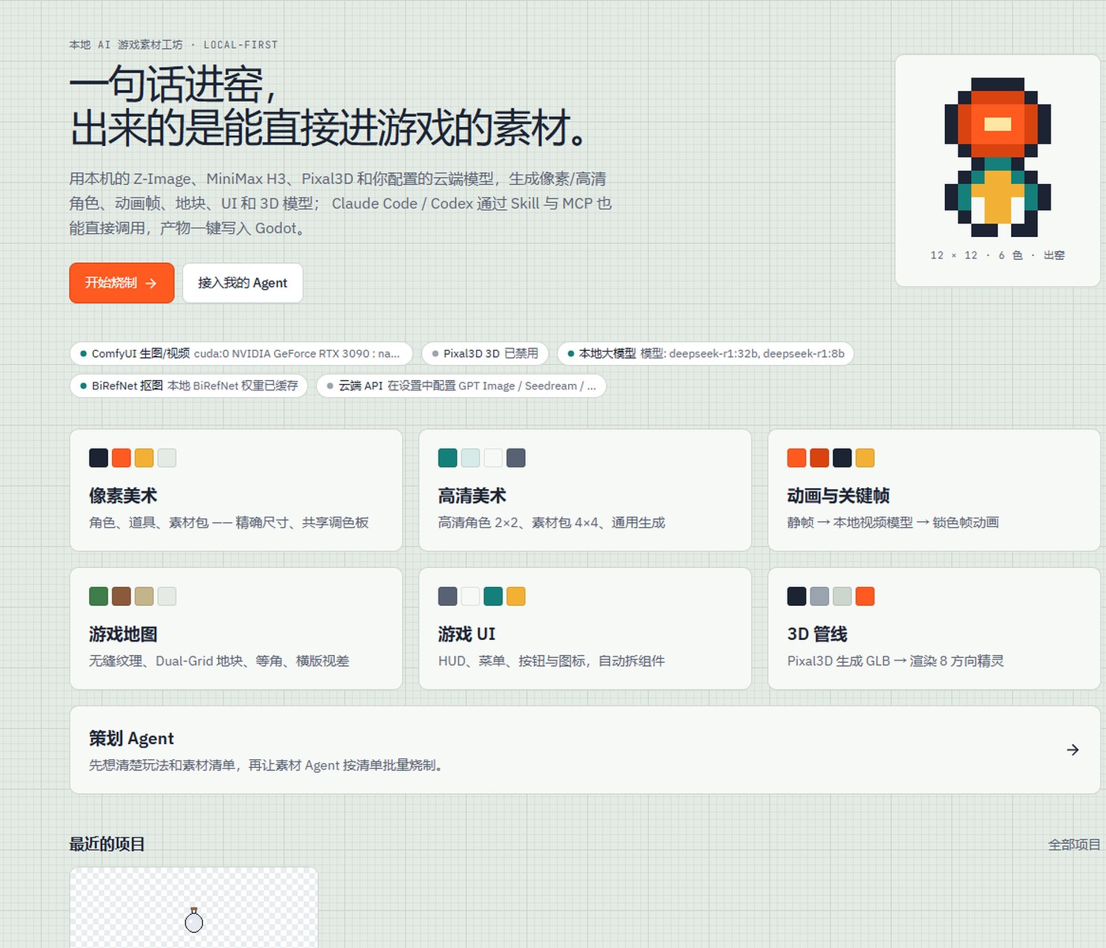Click the arrow on 策划 Agent card
Viewport: 1106px width, 948px height.
point(1073,750)
